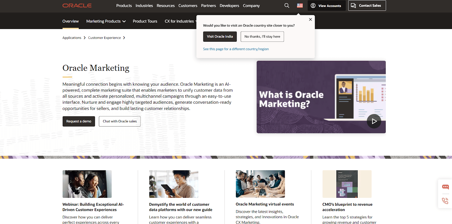Image resolution: width=452 pixels, height=224 pixels.
Task: Click the chevron after Applications breadcrumb
Action: pos(84,38)
